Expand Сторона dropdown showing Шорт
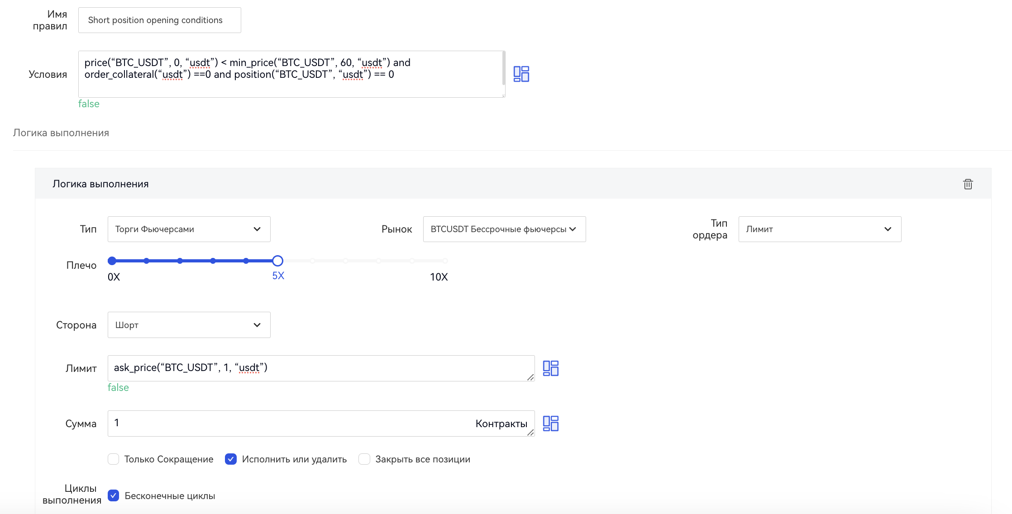1012x514 pixels. pyautogui.click(x=189, y=325)
